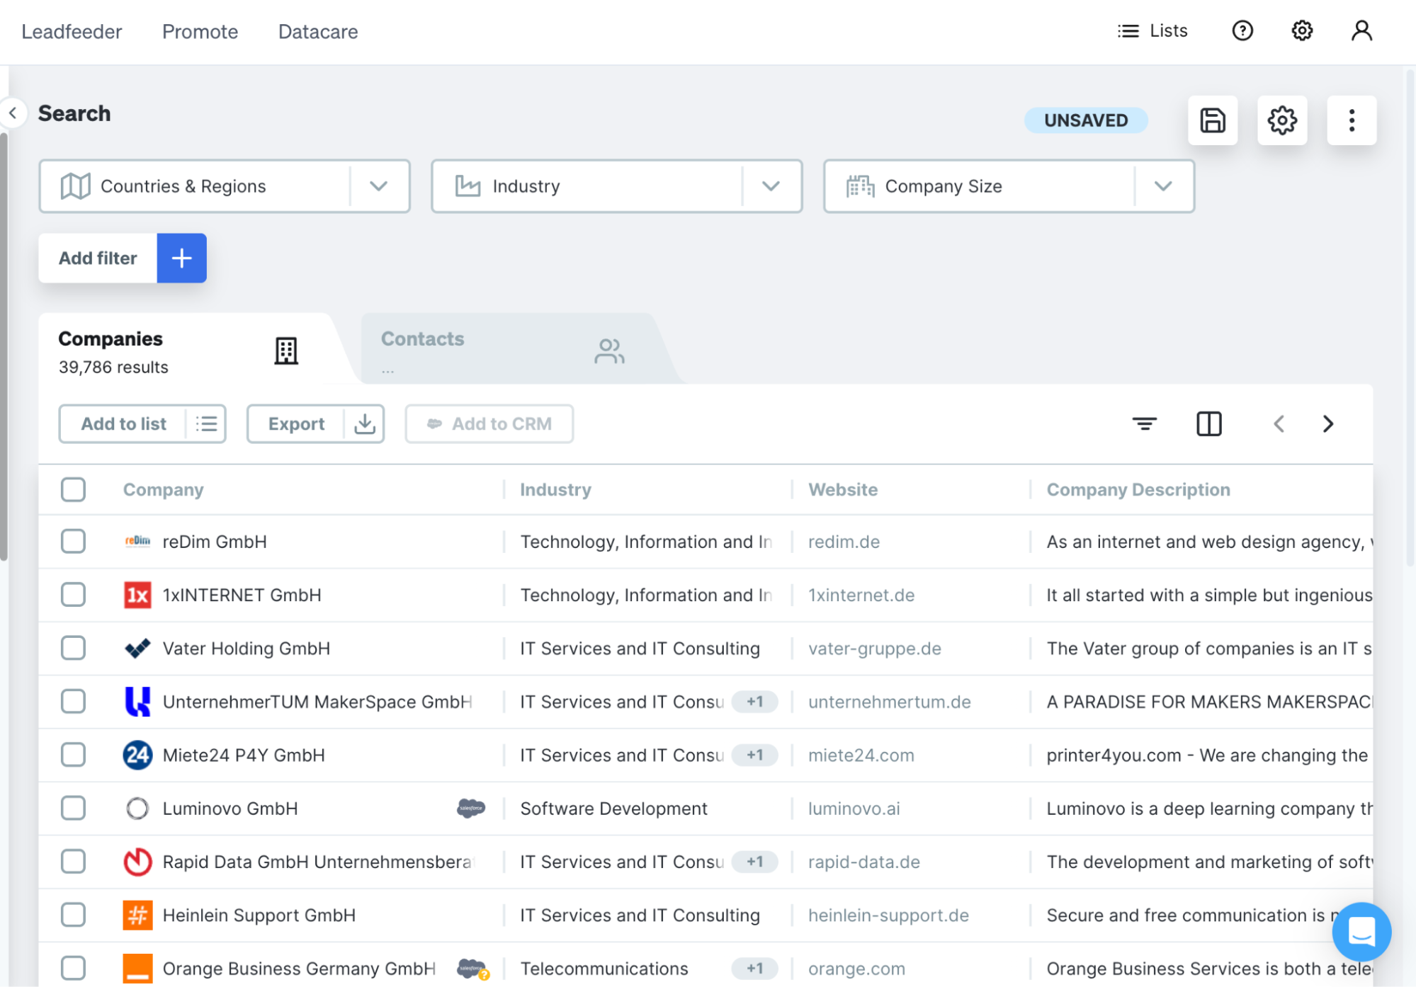1416x987 pixels.
Task: Open the help question mark icon
Action: tap(1242, 30)
